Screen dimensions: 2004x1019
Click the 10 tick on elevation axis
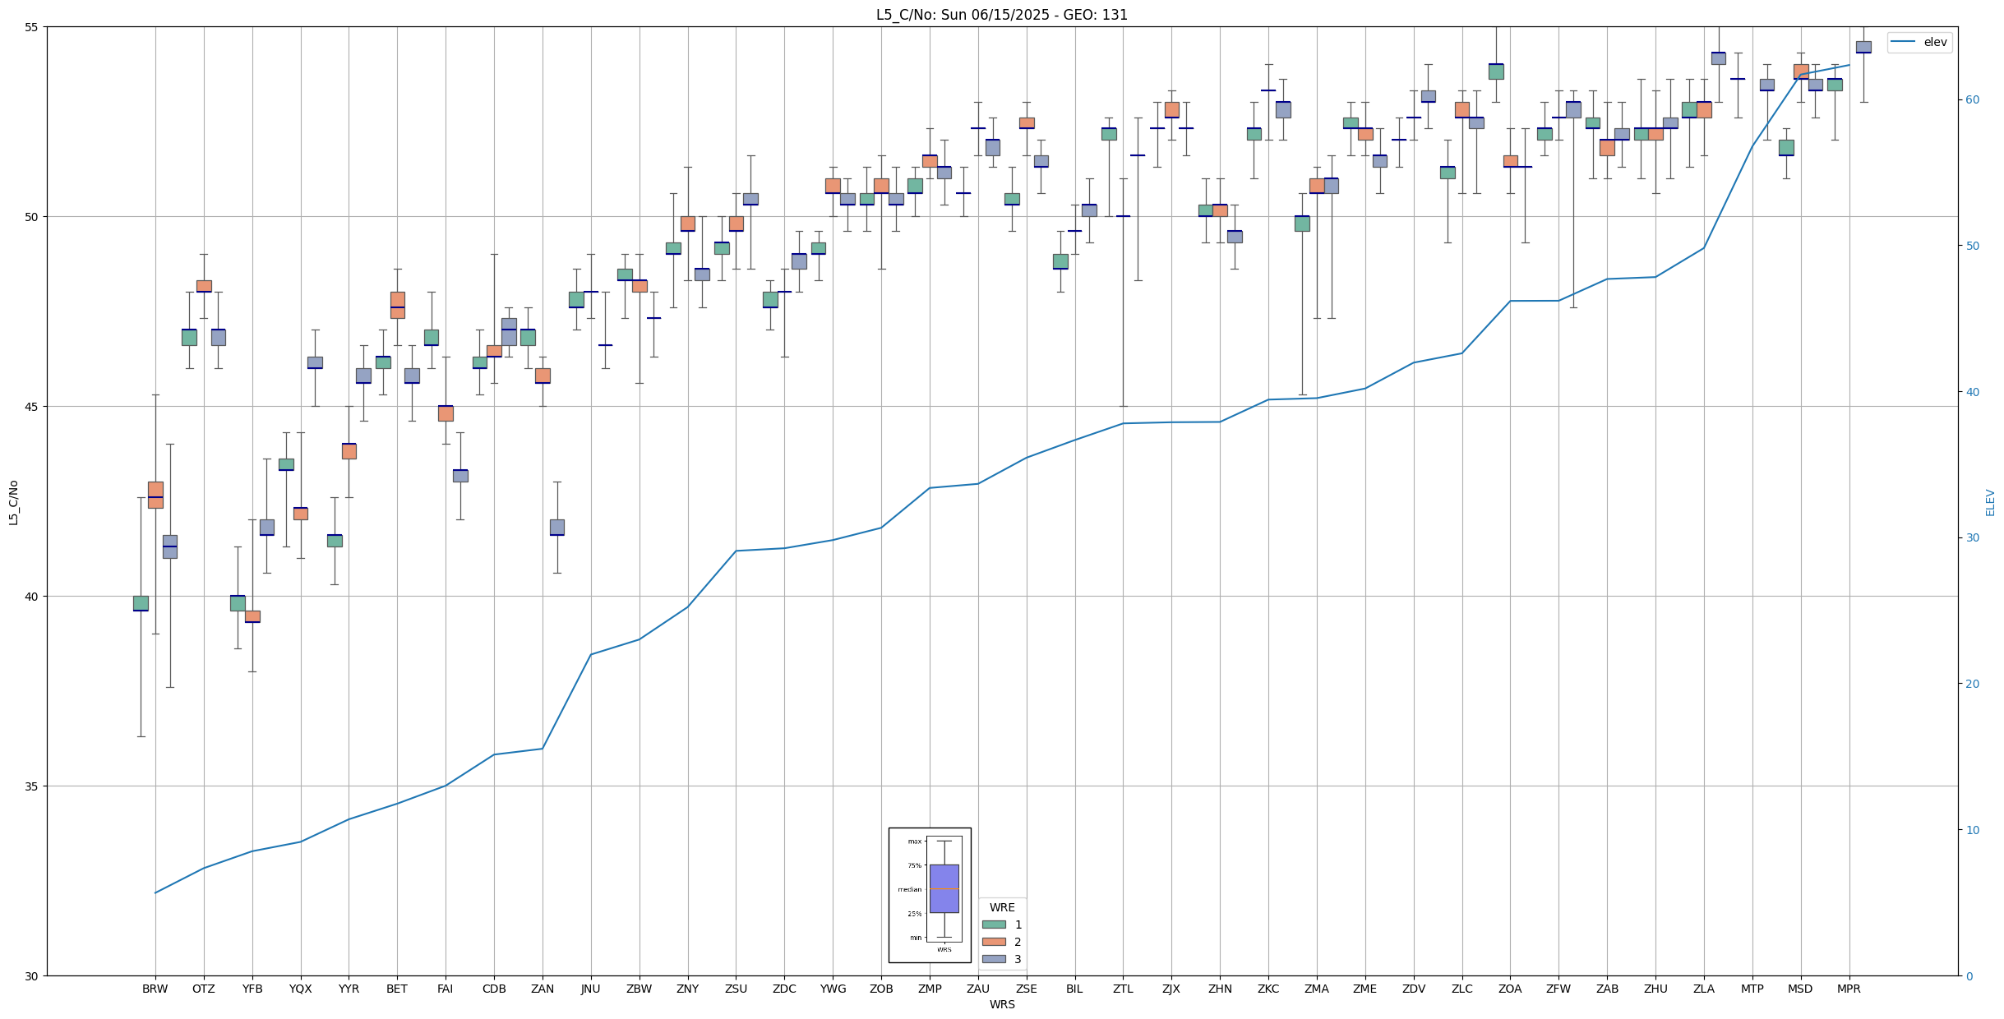[1971, 830]
